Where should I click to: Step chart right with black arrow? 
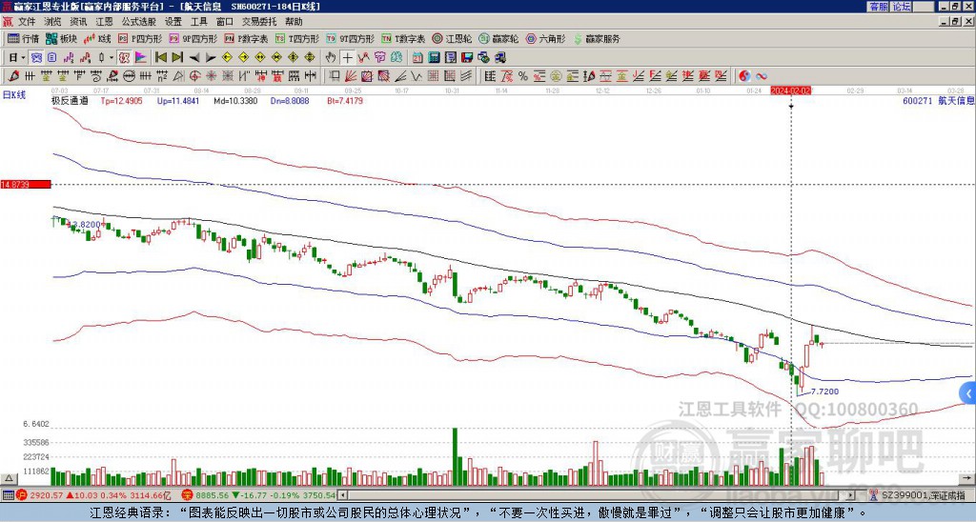[211, 58]
